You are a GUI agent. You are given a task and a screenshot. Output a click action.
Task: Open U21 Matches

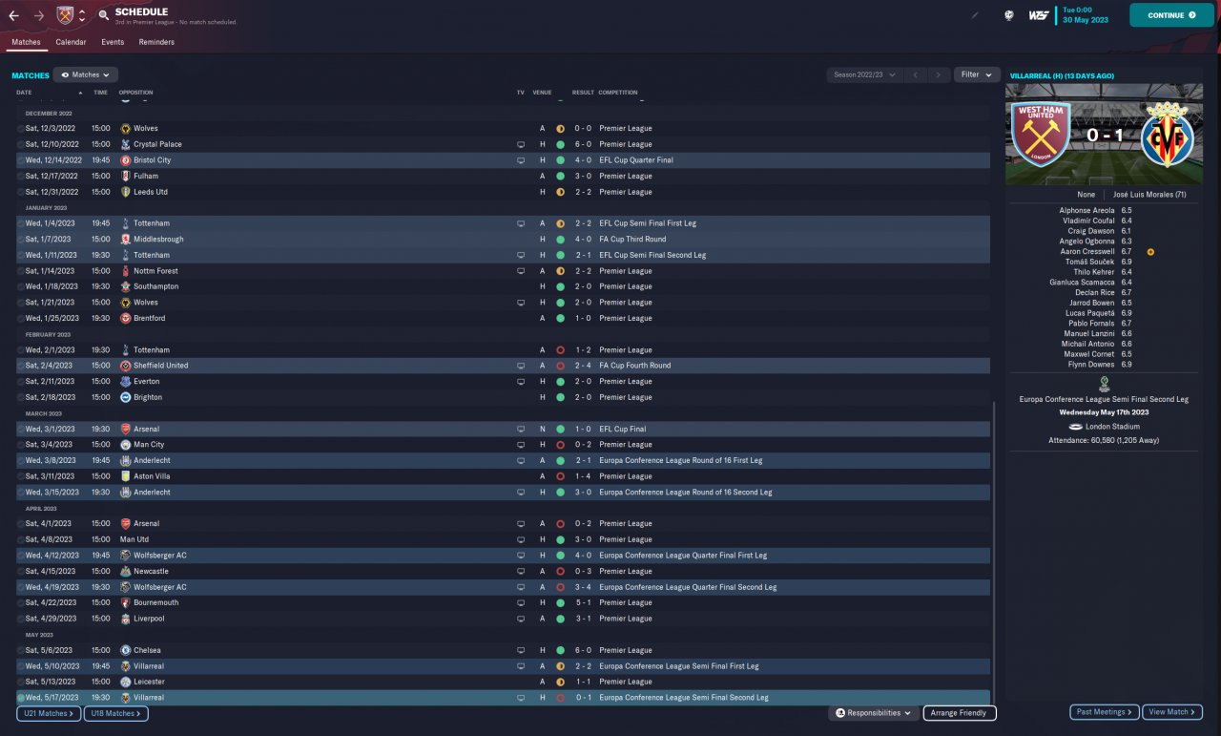tap(48, 713)
